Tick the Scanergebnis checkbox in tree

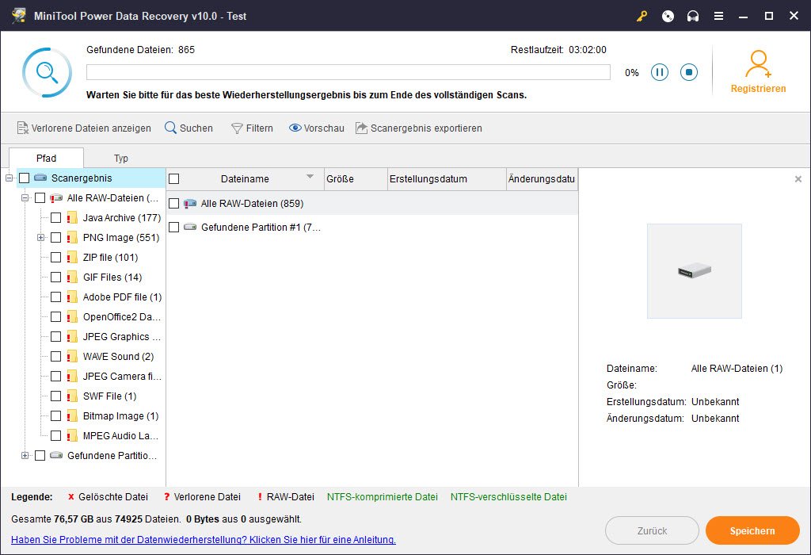pos(25,178)
